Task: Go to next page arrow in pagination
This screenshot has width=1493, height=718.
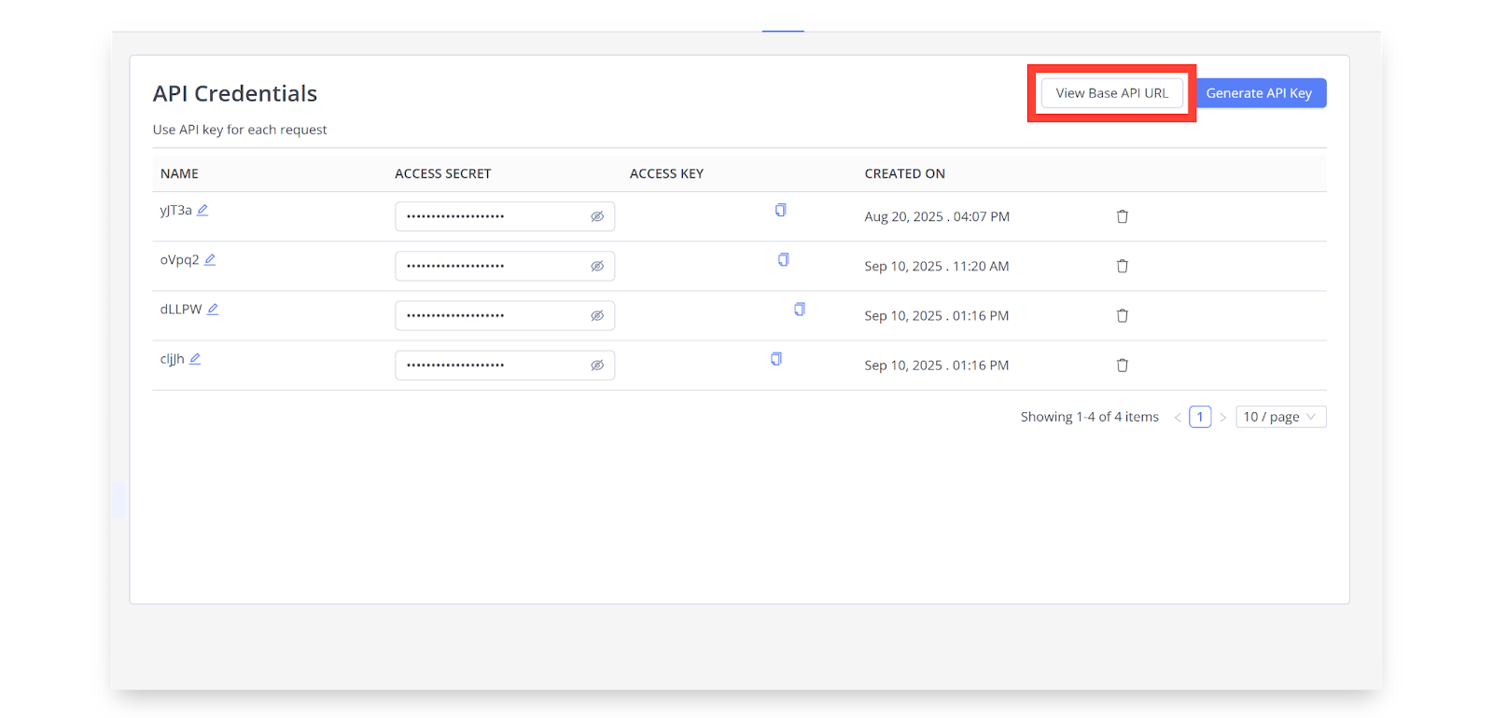Action: [x=1222, y=418]
